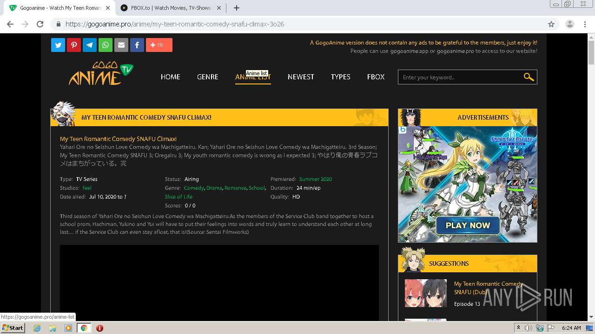Click the Scores 0 / 0 value
Image resolution: width=595 pixels, height=334 pixels.
point(190,206)
